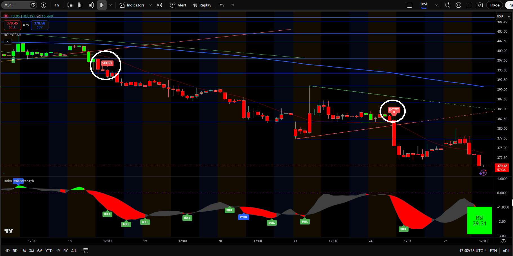
Task: Click the undo arrow
Action: [222, 5]
